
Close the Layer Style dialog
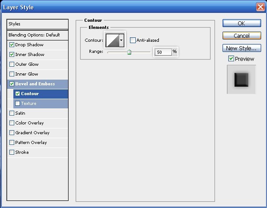tap(260, 7)
